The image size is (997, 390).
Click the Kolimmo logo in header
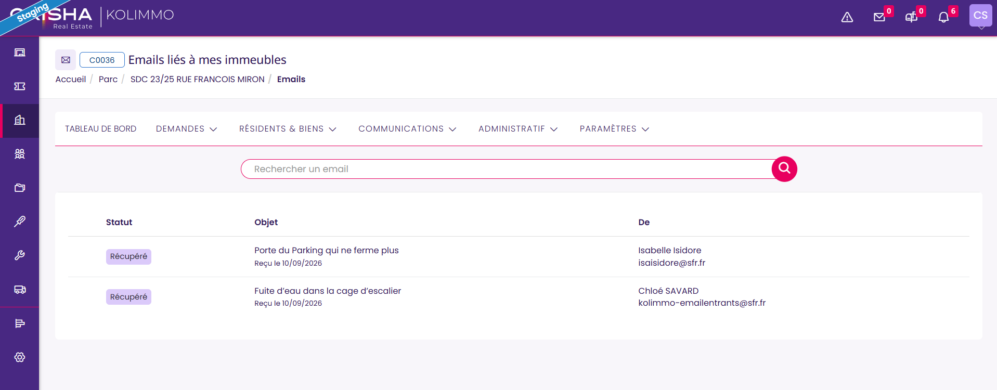[140, 15]
